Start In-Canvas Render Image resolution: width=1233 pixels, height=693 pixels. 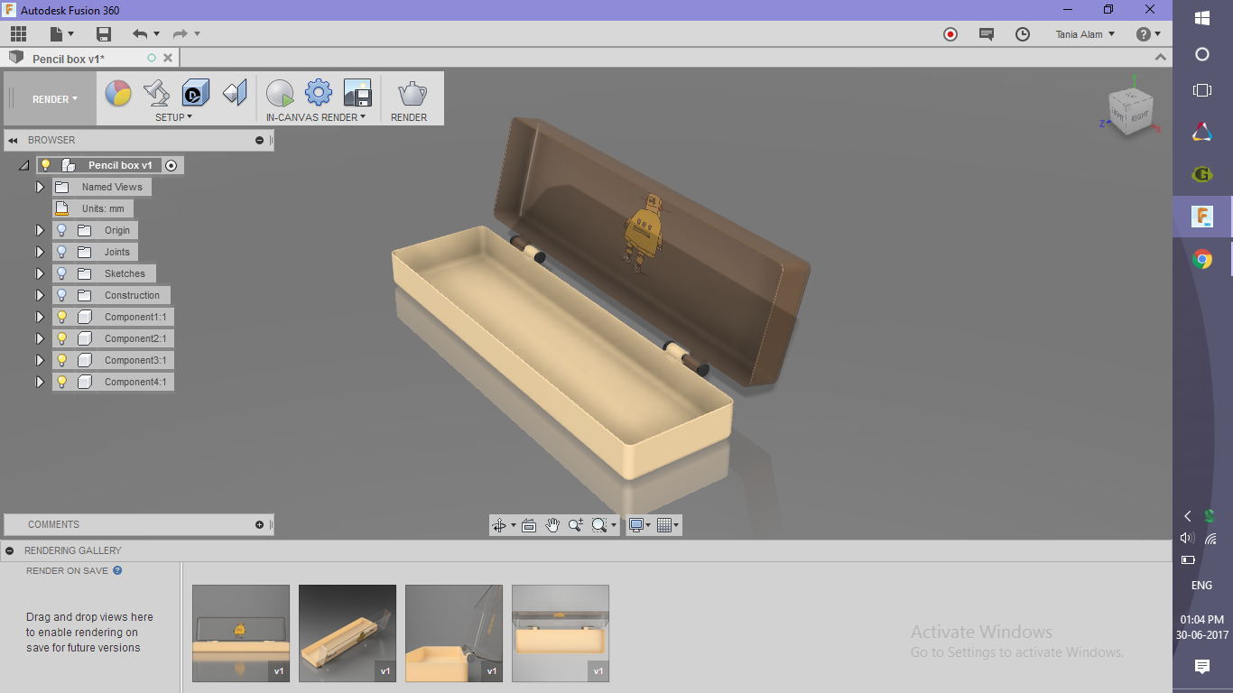tap(280, 93)
